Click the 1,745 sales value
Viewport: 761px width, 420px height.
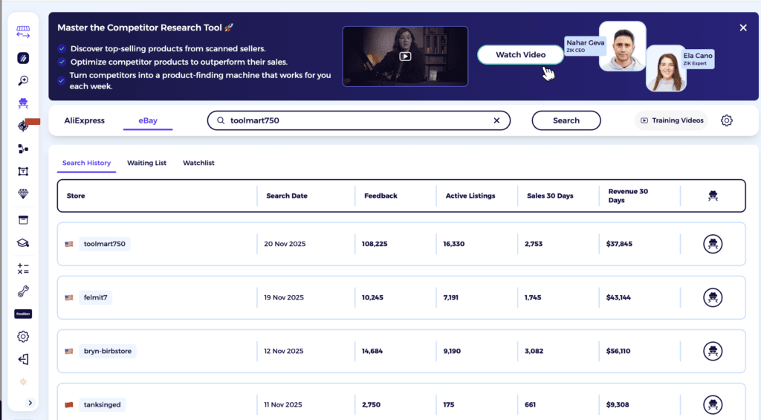[x=532, y=297]
